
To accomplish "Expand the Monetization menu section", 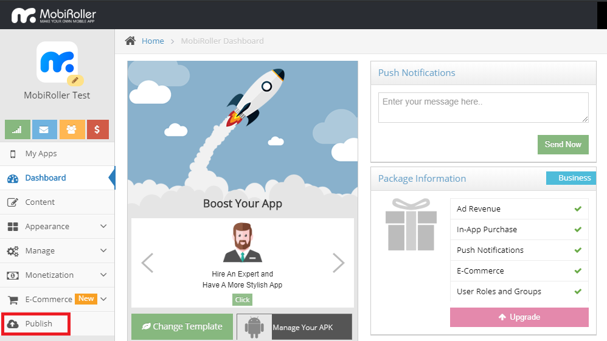I will [x=57, y=275].
